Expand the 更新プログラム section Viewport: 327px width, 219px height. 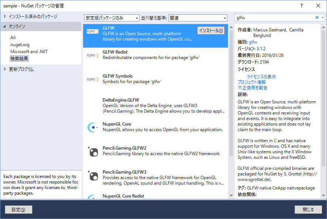(5, 69)
